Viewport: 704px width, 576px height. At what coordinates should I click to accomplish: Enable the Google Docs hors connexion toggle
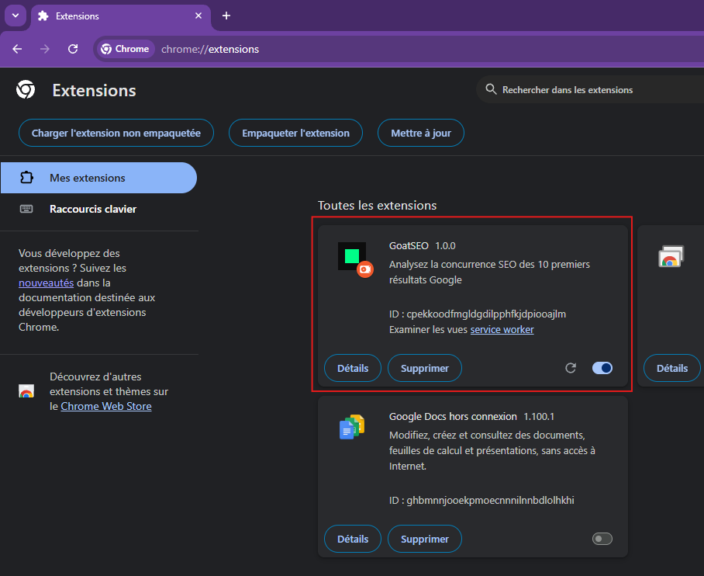click(x=602, y=539)
